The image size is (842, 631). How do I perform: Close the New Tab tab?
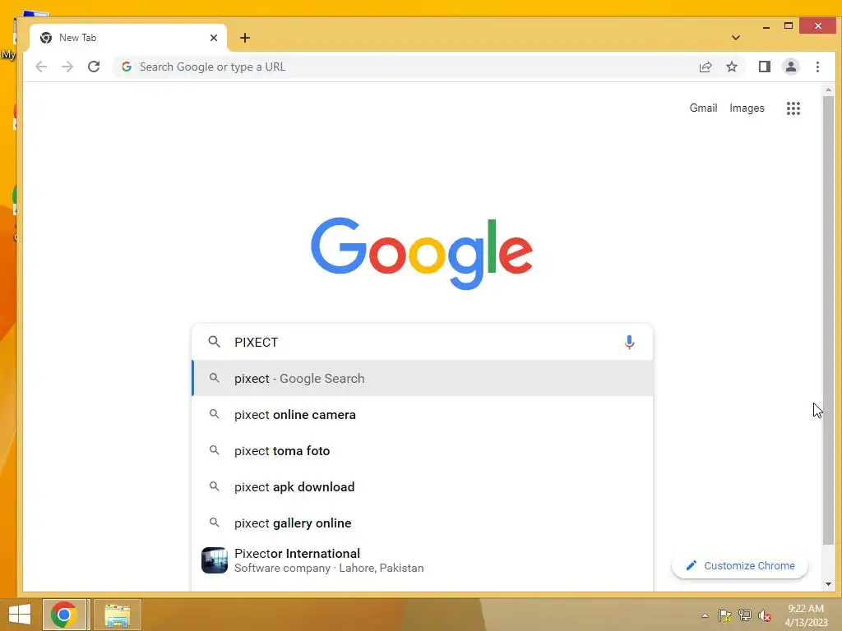[x=214, y=38]
